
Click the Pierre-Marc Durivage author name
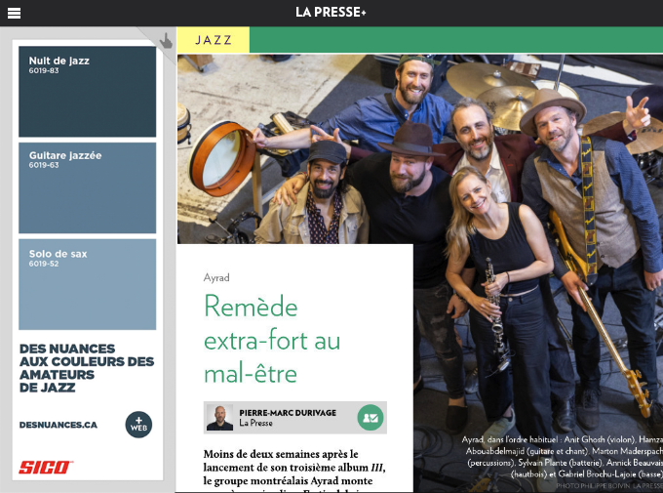[288, 413]
